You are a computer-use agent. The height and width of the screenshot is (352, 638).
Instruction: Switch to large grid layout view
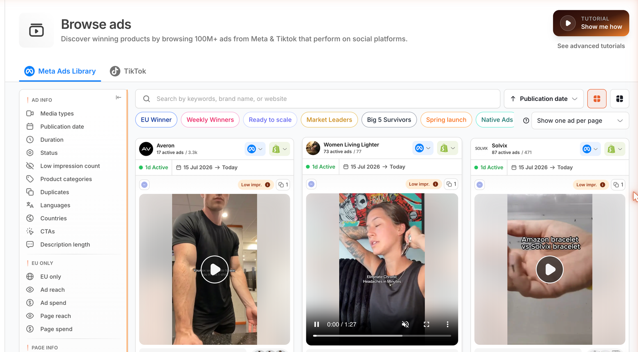coord(597,99)
